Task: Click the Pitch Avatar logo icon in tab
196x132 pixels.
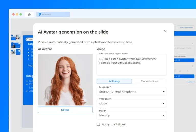Action: tap(40, 14)
